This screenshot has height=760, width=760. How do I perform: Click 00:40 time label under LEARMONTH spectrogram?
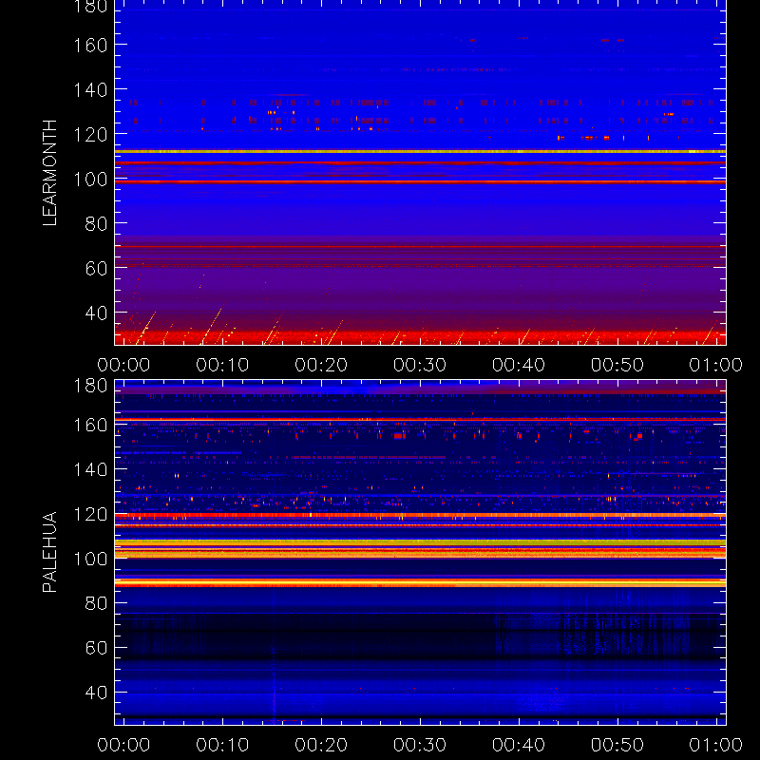pos(519,365)
